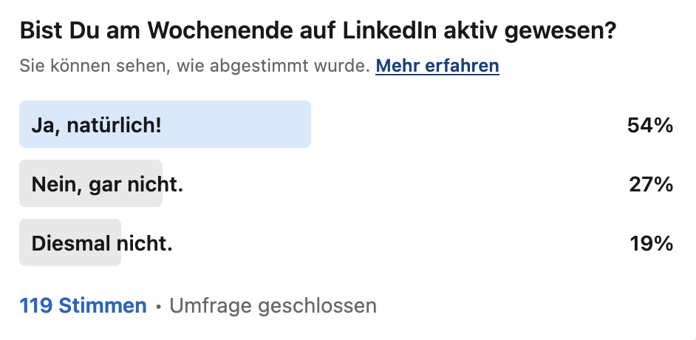Viewport: 696px width, 340px height.
Task: Click the 'Umfrage geschlossen' status text
Action: (x=273, y=306)
